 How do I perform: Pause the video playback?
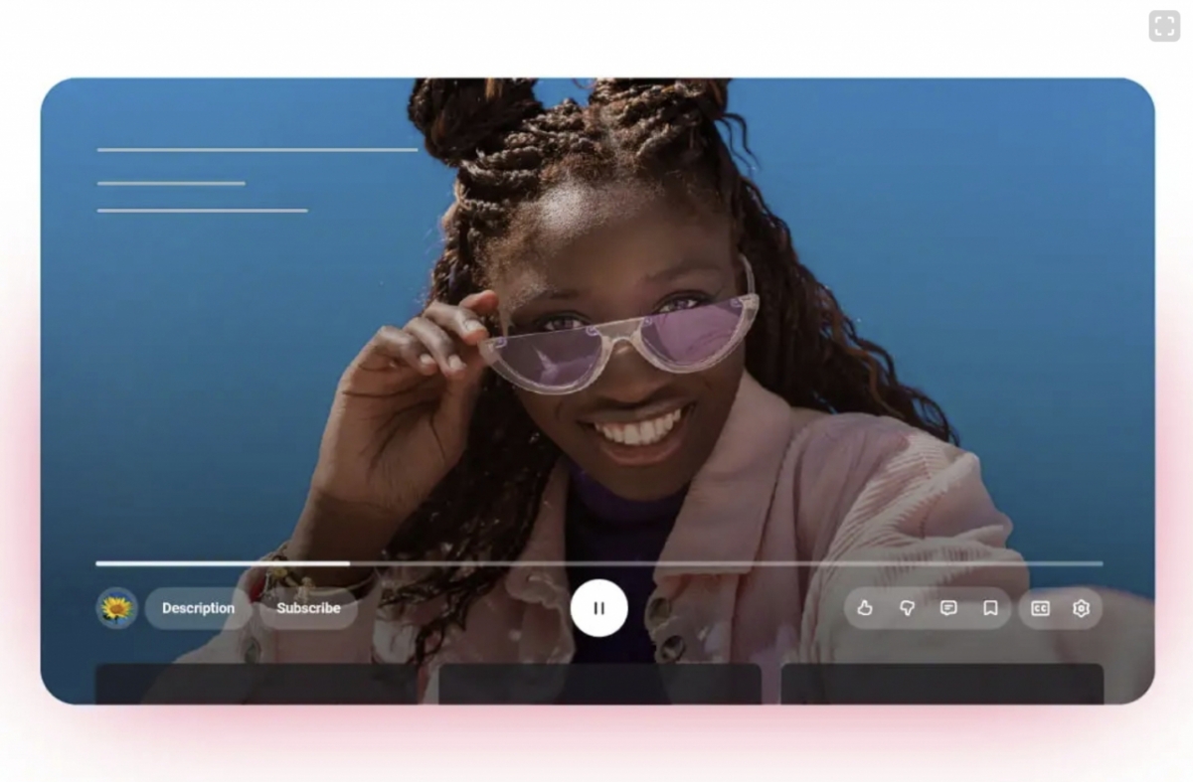coord(598,608)
